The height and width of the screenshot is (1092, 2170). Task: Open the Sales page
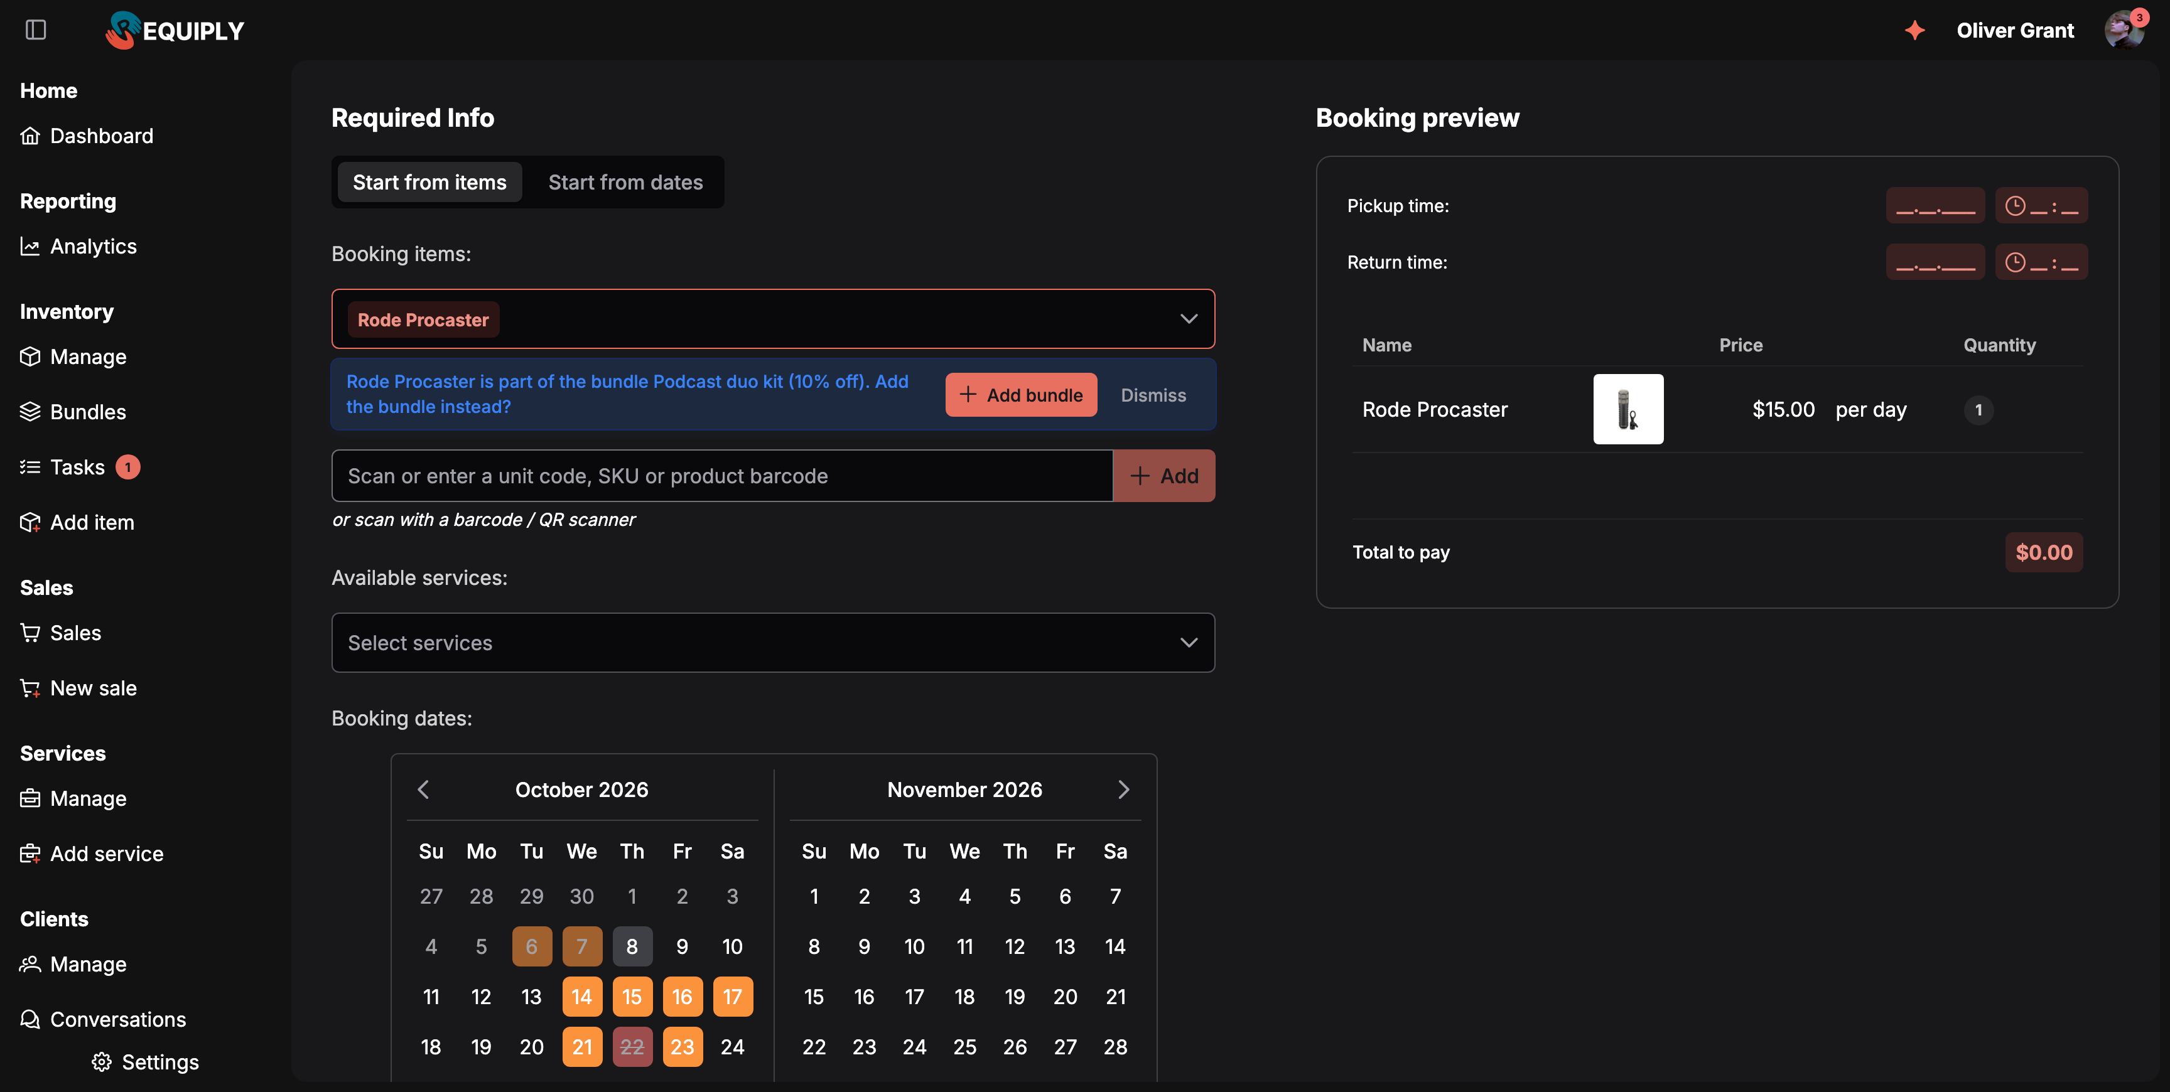(61, 633)
